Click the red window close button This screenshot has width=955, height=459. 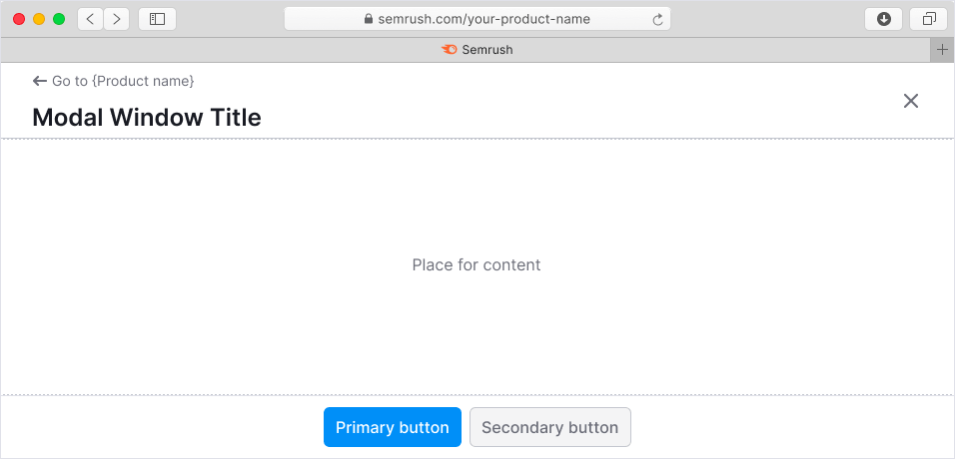(19, 19)
